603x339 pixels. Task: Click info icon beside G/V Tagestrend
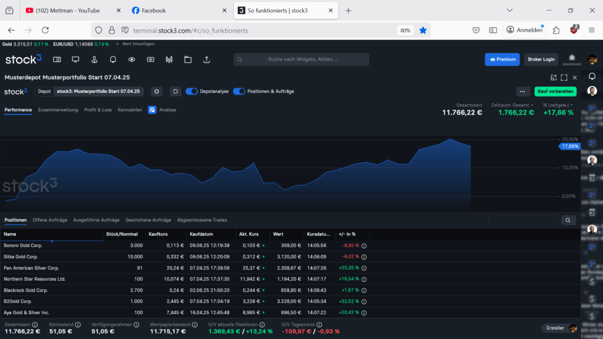tap(319, 325)
